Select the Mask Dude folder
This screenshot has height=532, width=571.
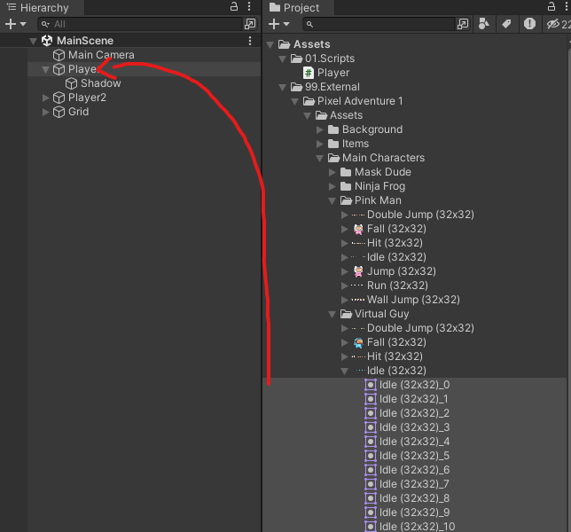[383, 172]
